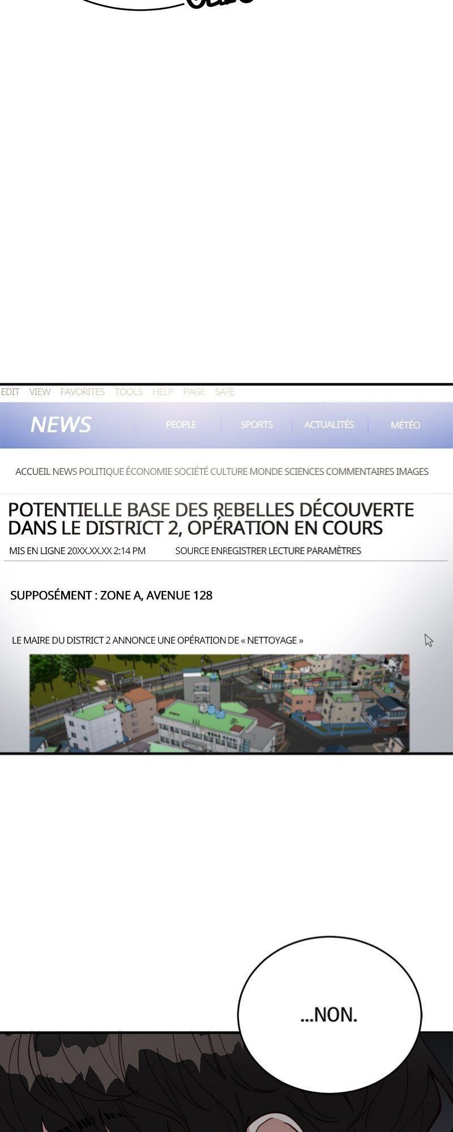This screenshot has width=453, height=1132.
Task: Open the District 2 aerial photo
Action: click(x=219, y=703)
